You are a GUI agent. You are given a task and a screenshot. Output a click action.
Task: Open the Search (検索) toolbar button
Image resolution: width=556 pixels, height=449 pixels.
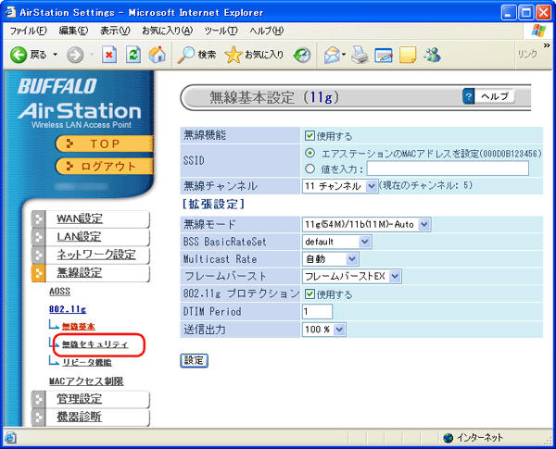[x=196, y=55]
